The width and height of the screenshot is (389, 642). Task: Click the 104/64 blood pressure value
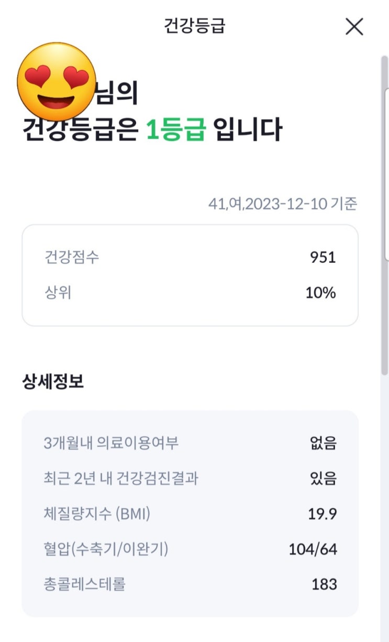[313, 549]
